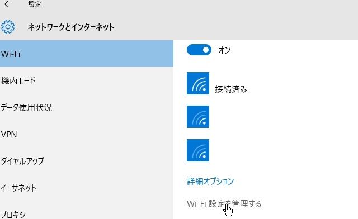Click the ネットワークとインターネット heading
The height and width of the screenshot is (219, 358).
click(71, 27)
